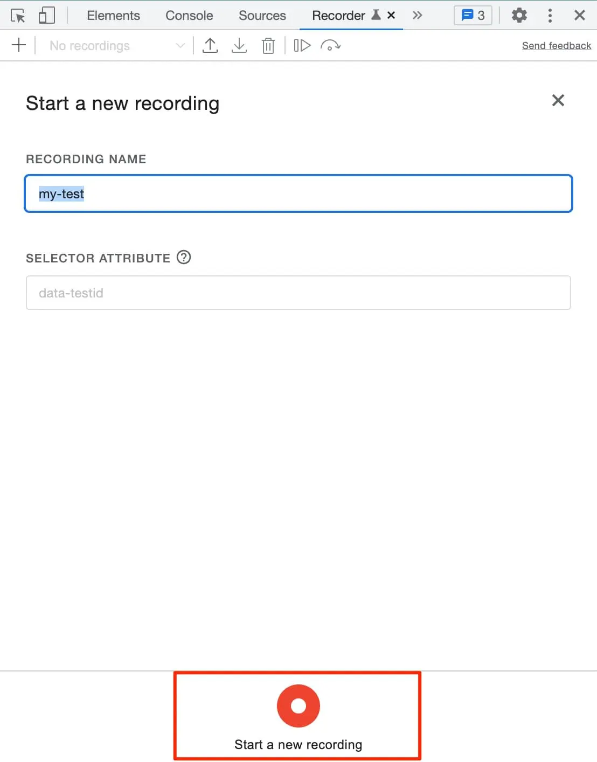Screen dimensions: 597x762
Task: Open the 3 issues counter badge
Action: click(x=473, y=16)
